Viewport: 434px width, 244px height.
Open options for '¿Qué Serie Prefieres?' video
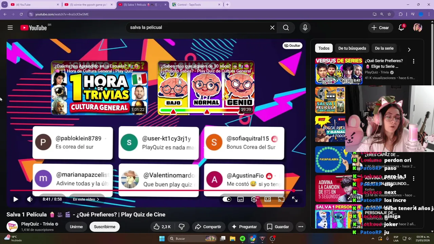tap(413, 61)
